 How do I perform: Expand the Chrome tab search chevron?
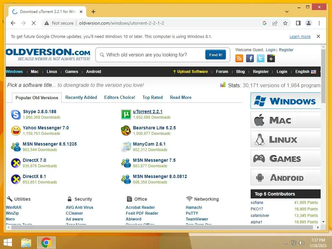tap(287, 12)
